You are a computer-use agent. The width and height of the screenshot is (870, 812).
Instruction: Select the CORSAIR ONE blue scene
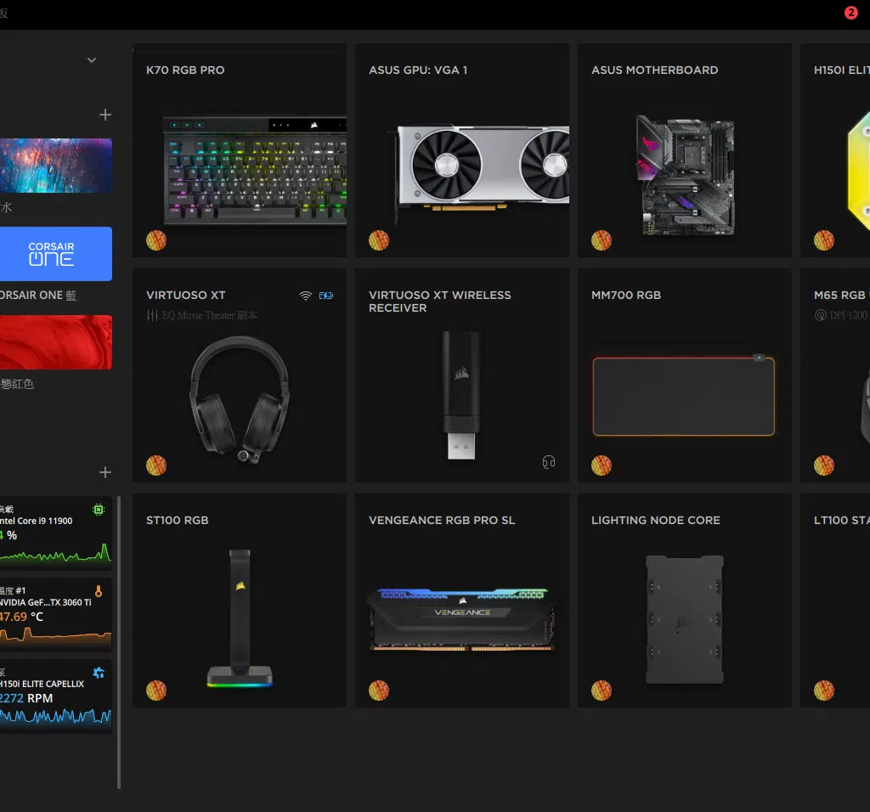(55, 254)
